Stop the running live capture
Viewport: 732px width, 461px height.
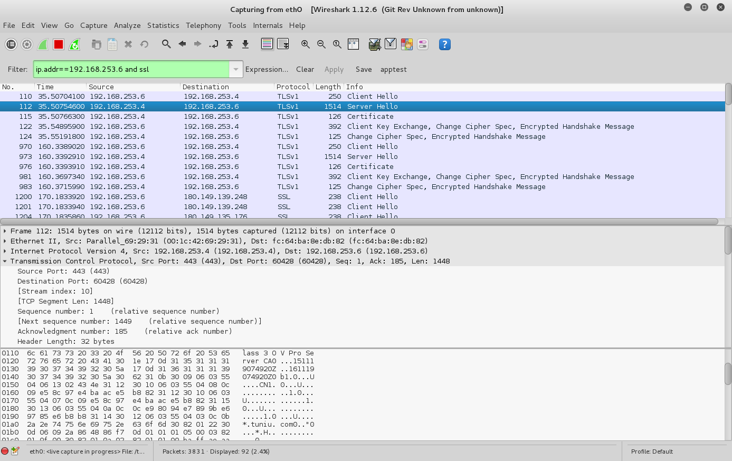pos(59,44)
